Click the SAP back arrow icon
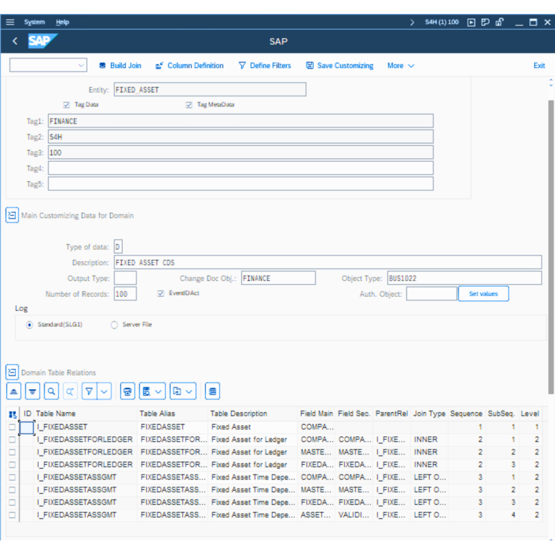The image size is (555, 555). click(15, 42)
